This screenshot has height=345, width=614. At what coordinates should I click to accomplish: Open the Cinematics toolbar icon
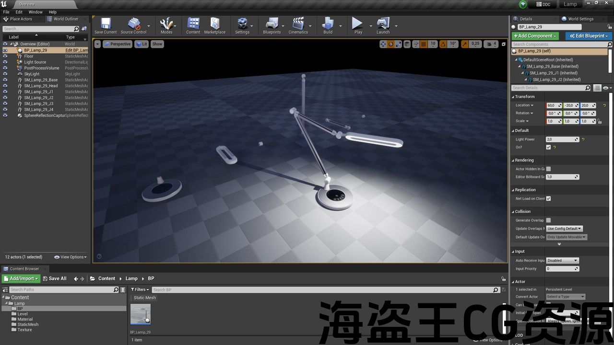[x=298, y=25]
